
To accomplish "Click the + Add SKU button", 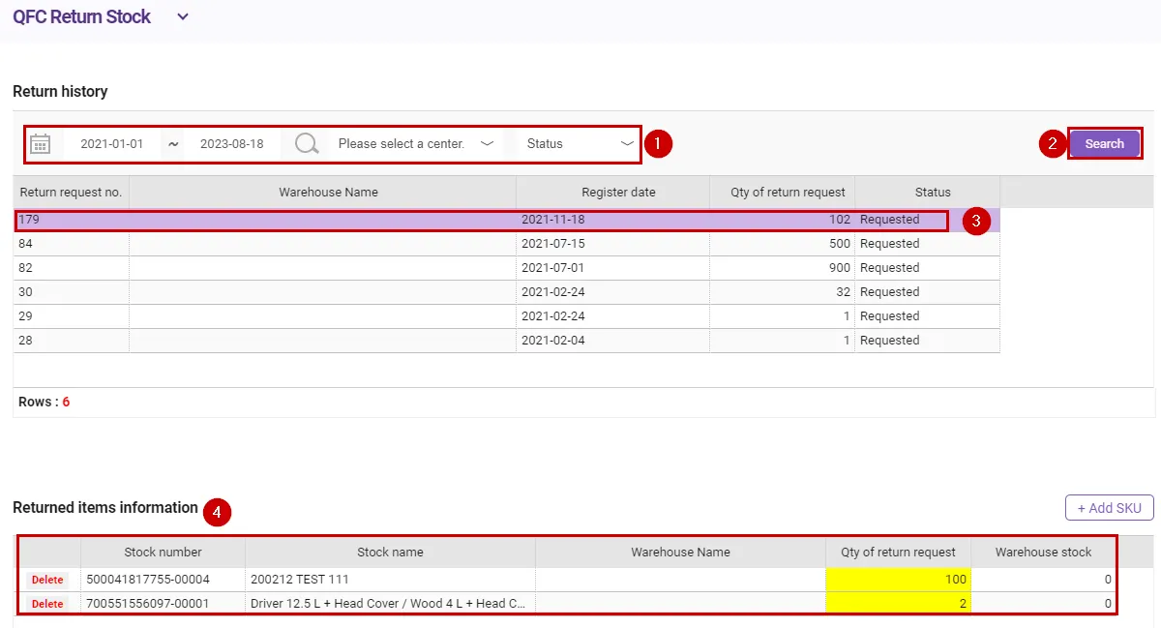I will click(x=1109, y=508).
